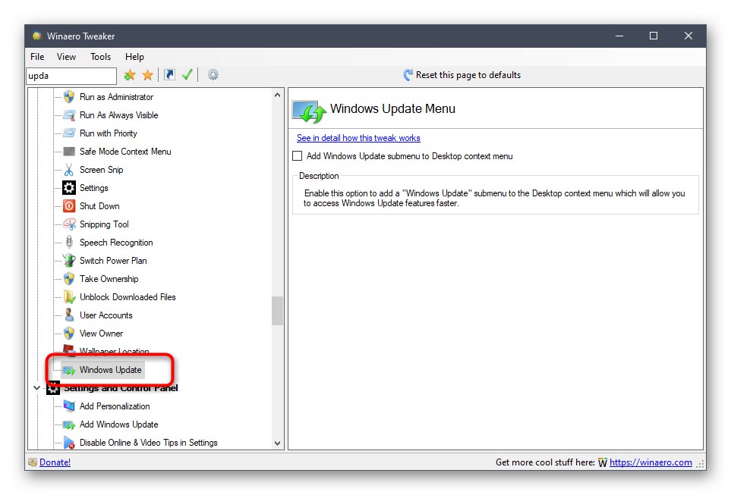Click the green checkmark toolbar icon

tap(187, 74)
